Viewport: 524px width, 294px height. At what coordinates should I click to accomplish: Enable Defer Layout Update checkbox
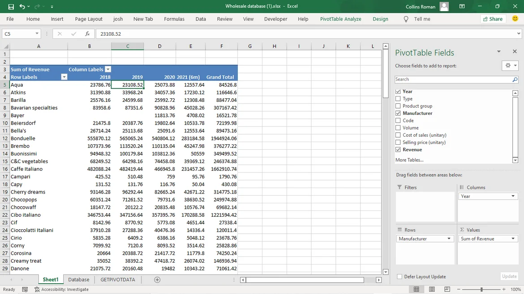[x=399, y=277]
